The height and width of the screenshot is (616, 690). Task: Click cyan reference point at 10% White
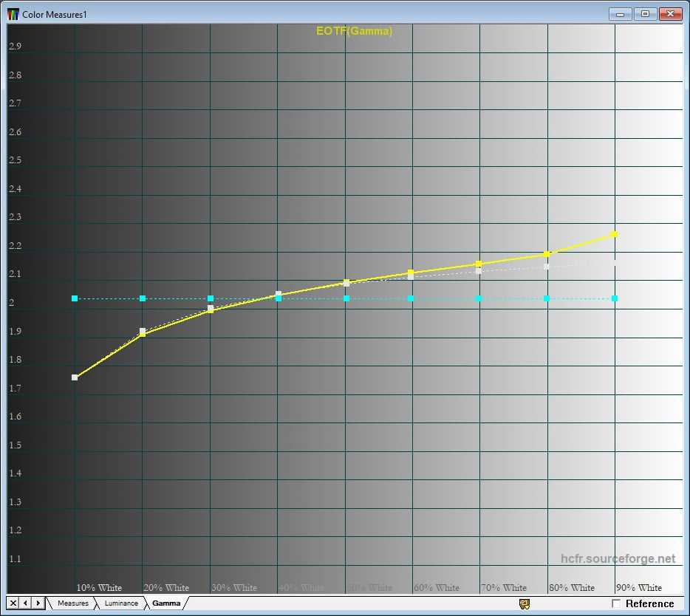tap(75, 298)
